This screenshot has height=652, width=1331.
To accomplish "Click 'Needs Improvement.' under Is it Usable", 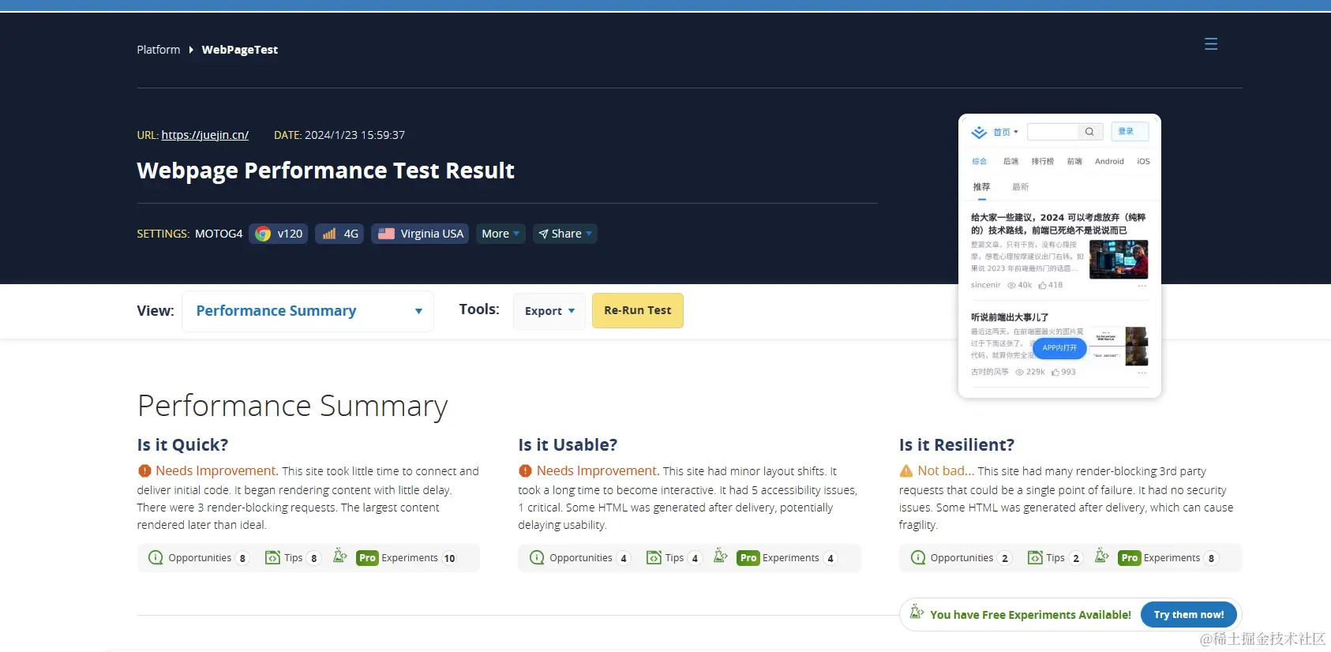I will [598, 471].
